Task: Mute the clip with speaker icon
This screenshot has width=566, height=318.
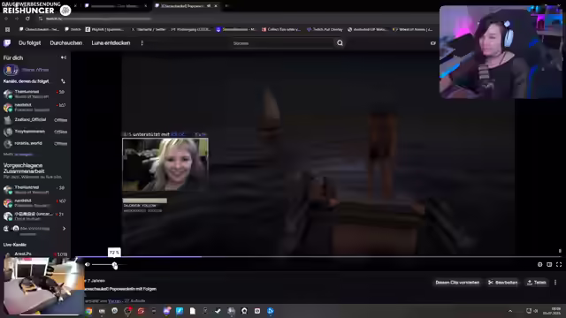Action: pos(88,264)
